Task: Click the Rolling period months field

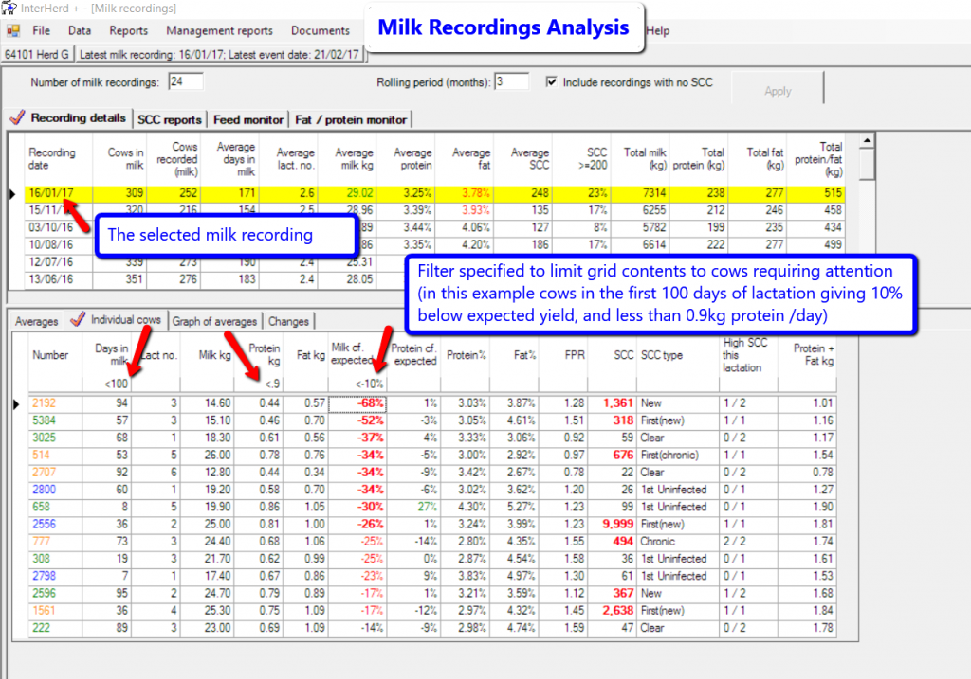Action: click(511, 82)
